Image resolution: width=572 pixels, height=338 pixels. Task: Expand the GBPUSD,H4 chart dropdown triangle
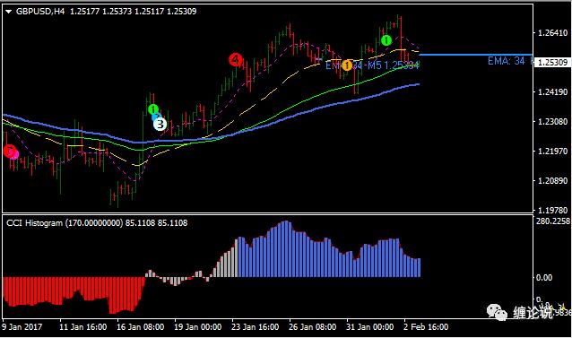coord(8,12)
